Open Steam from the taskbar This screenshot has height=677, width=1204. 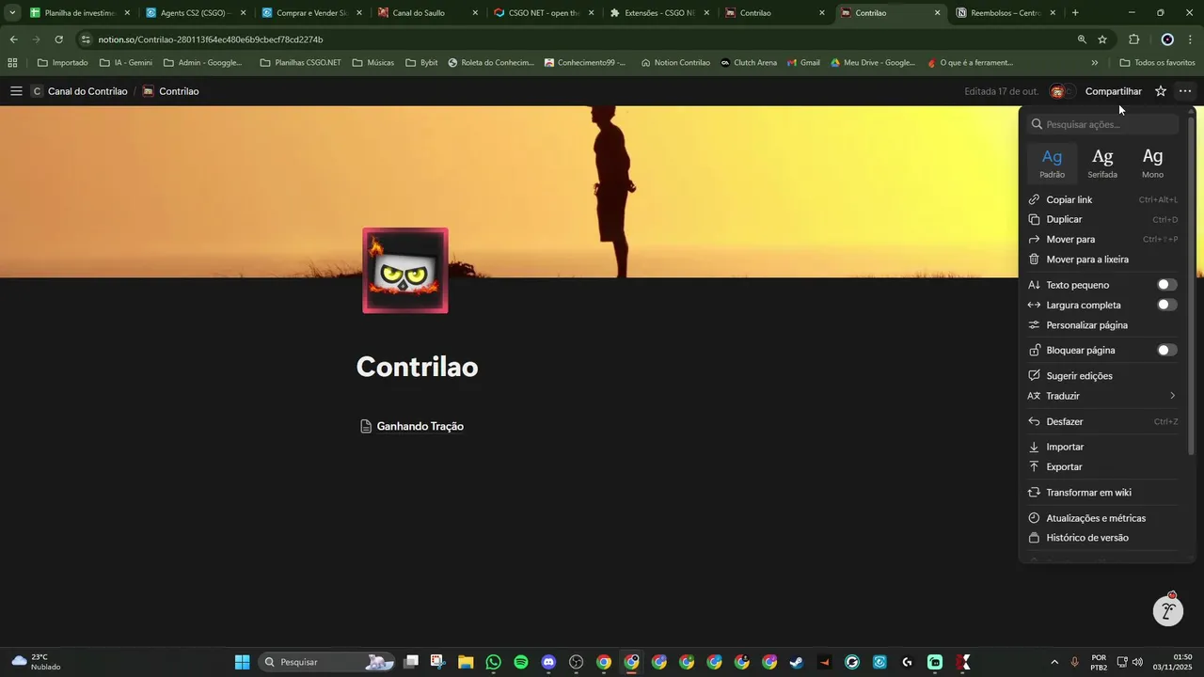click(x=797, y=662)
